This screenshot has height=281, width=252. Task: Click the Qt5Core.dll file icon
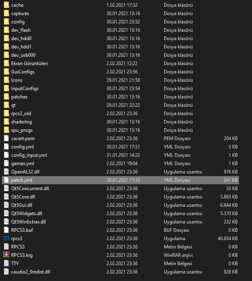[6, 197]
